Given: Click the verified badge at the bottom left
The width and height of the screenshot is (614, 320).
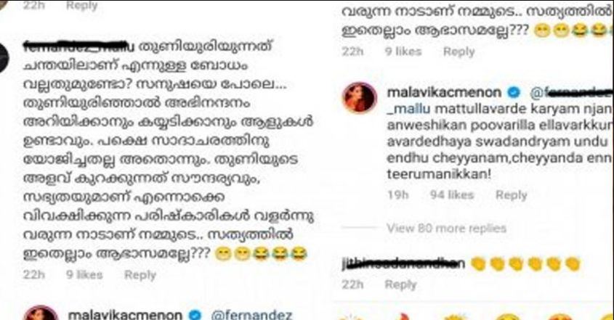Looking at the screenshot, I should click(195, 315).
